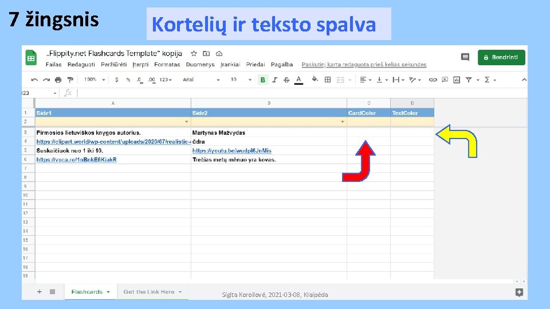Select the CardColor header cell
Screen dimensions: 550x309
tap(368, 113)
